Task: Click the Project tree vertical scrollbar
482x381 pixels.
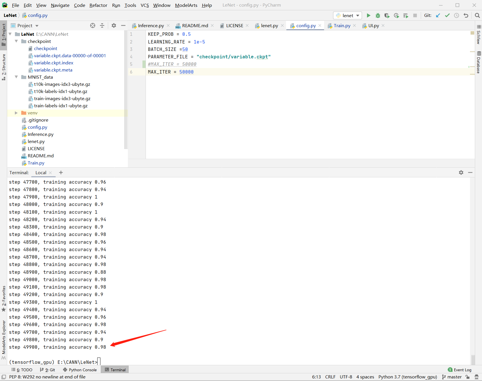Action: pyautogui.click(x=126, y=90)
